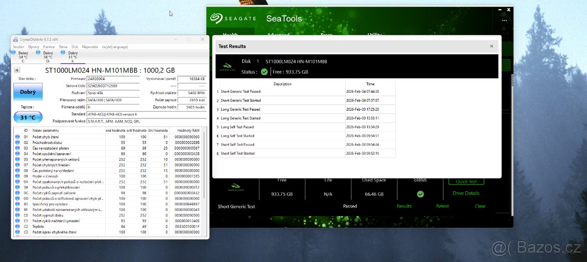Open Drive Details in SeaTools

[x=466, y=193]
